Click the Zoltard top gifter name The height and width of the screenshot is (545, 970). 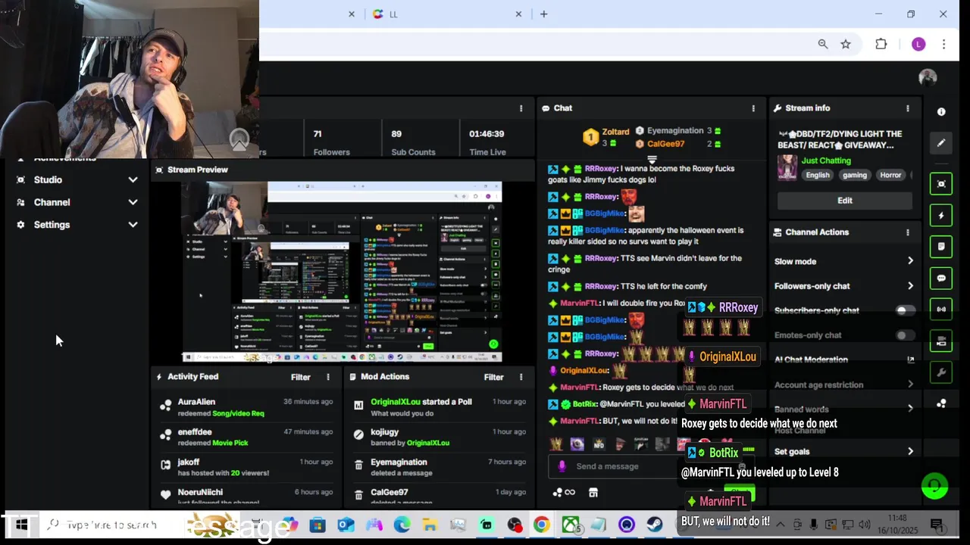click(616, 132)
